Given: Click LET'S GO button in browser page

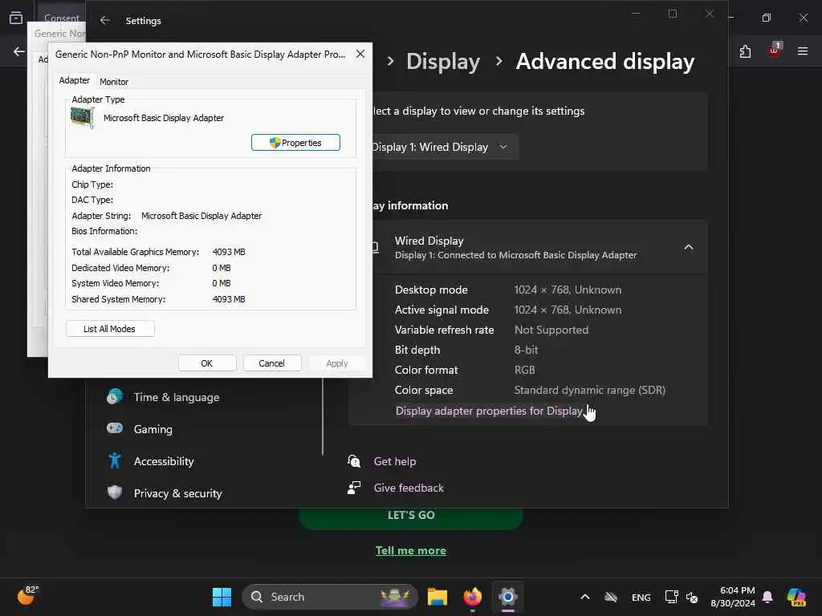Looking at the screenshot, I should tap(411, 516).
